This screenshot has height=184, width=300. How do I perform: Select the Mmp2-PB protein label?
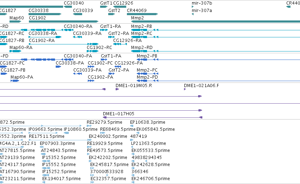(x=147, y=56)
